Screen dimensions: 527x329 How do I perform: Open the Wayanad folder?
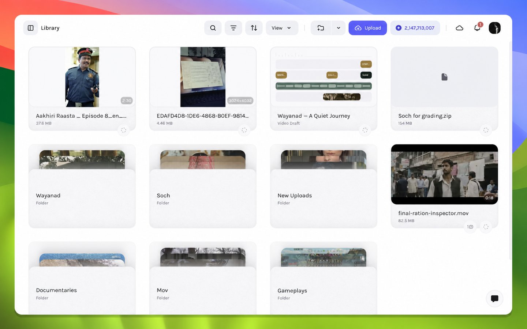[82, 186]
